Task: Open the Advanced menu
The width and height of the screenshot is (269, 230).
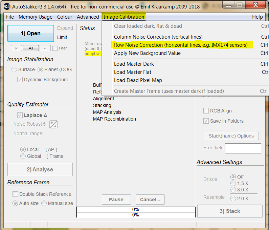Action: click(88, 17)
